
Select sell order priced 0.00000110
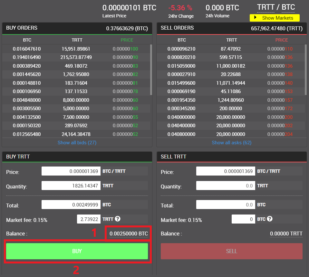point(231,49)
